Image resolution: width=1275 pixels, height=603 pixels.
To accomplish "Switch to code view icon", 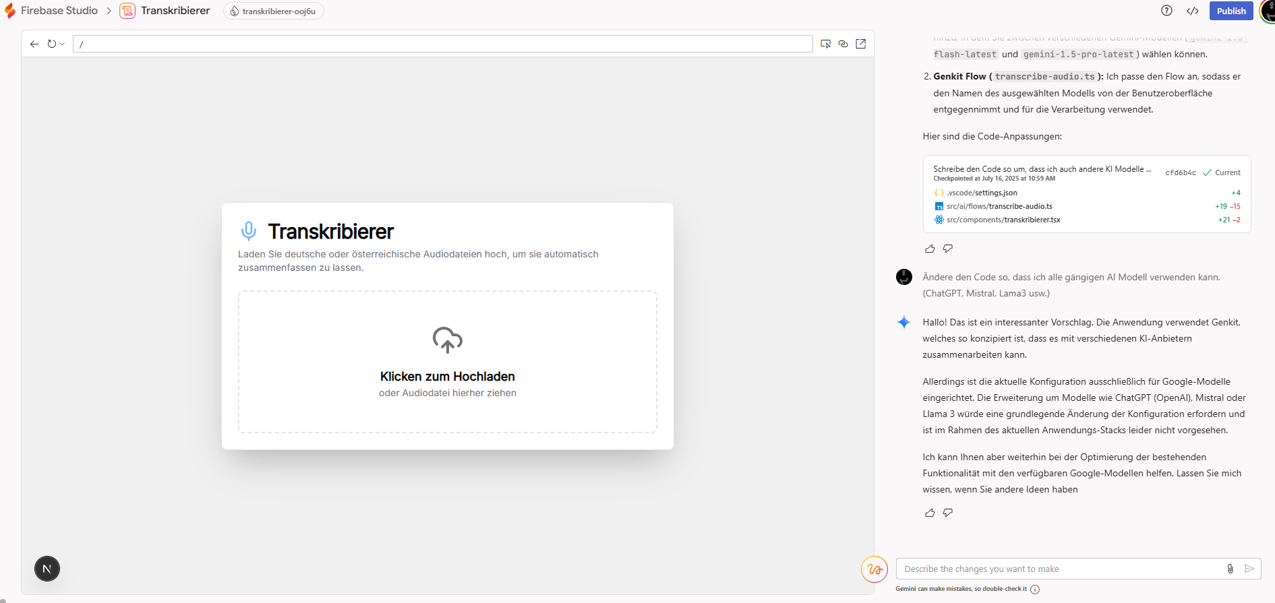I will point(1193,11).
